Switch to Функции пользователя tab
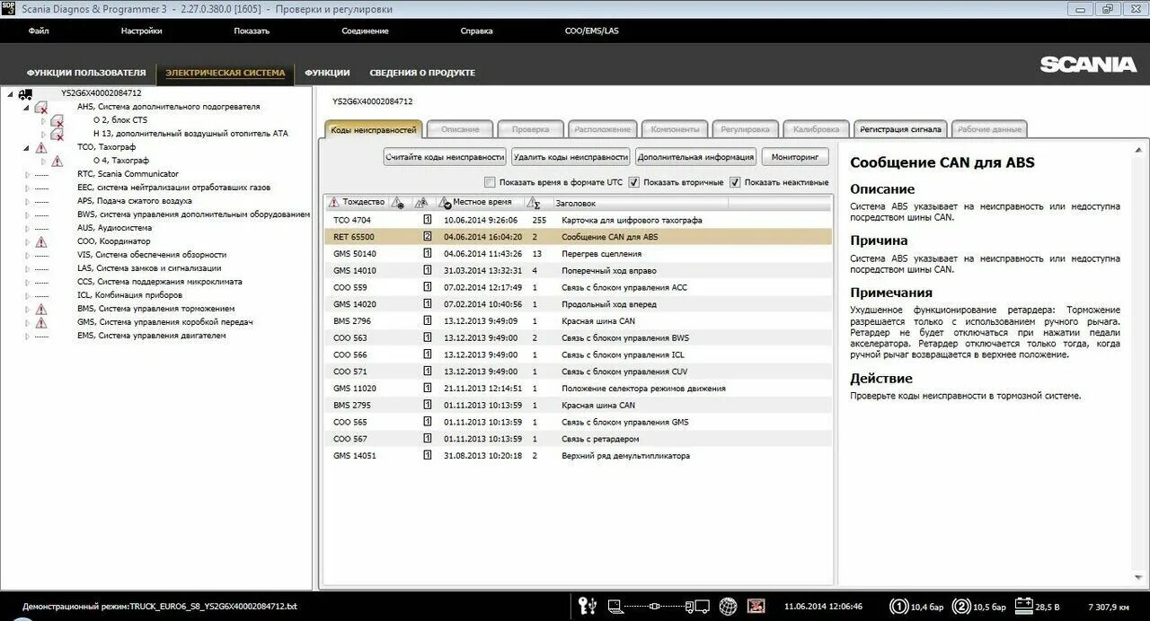 pos(86,73)
